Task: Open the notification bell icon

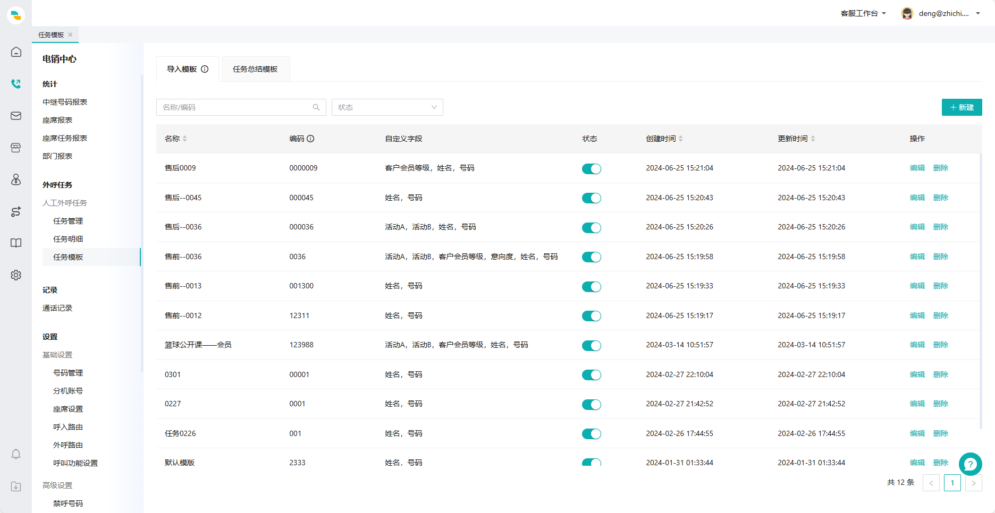Action: pyautogui.click(x=16, y=455)
